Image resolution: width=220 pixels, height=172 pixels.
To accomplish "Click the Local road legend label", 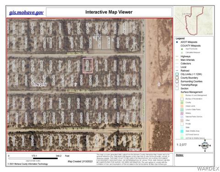I will point(183,67).
